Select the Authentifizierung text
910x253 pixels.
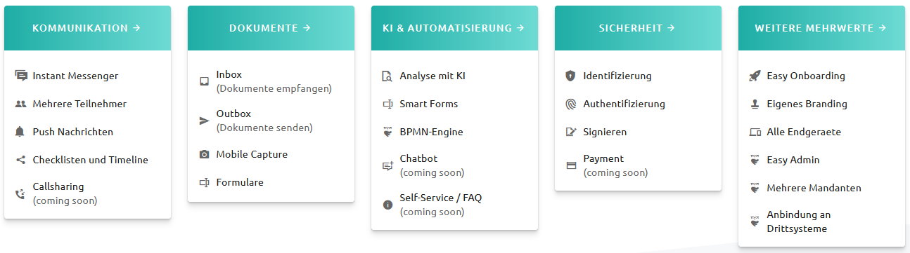pyautogui.click(x=624, y=104)
